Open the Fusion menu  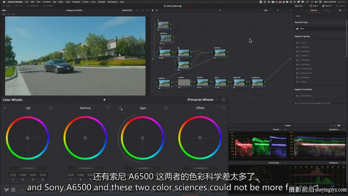86,2
